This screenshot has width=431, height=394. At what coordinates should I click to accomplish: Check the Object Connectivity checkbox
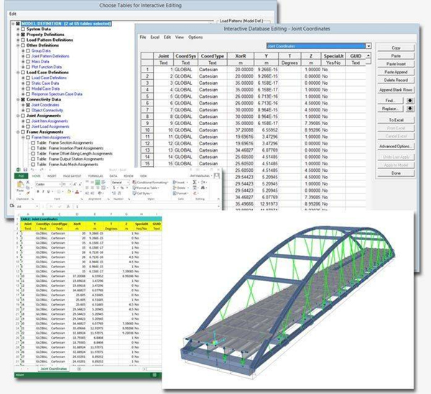click(28, 110)
